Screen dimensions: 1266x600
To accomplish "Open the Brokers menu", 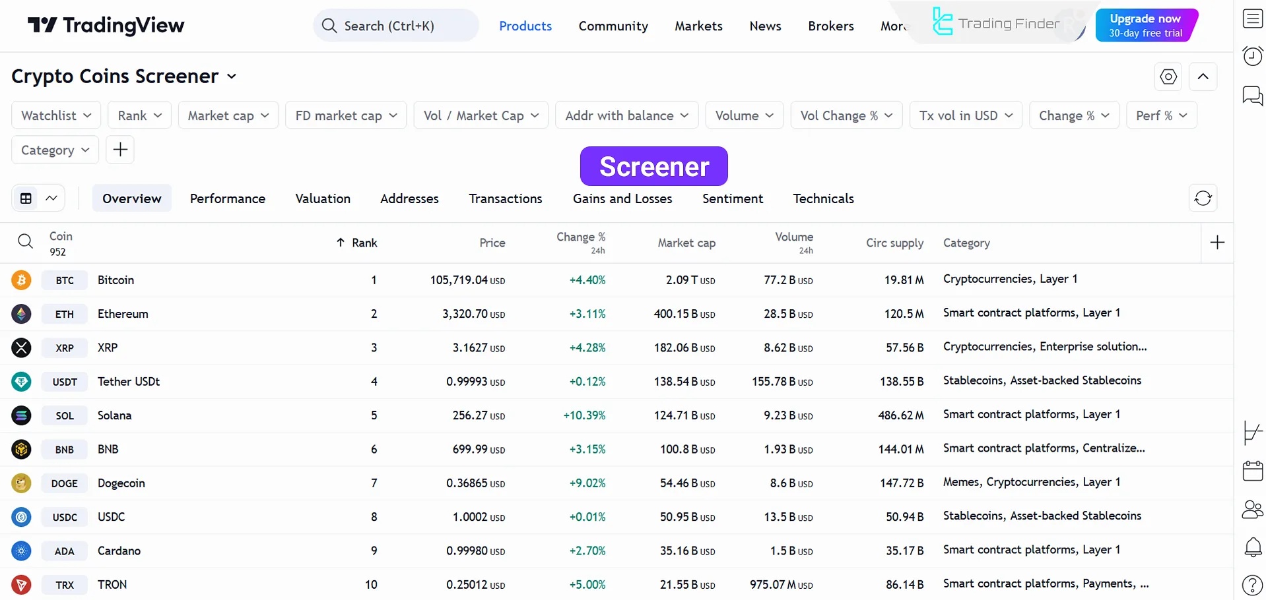I will click(x=830, y=26).
